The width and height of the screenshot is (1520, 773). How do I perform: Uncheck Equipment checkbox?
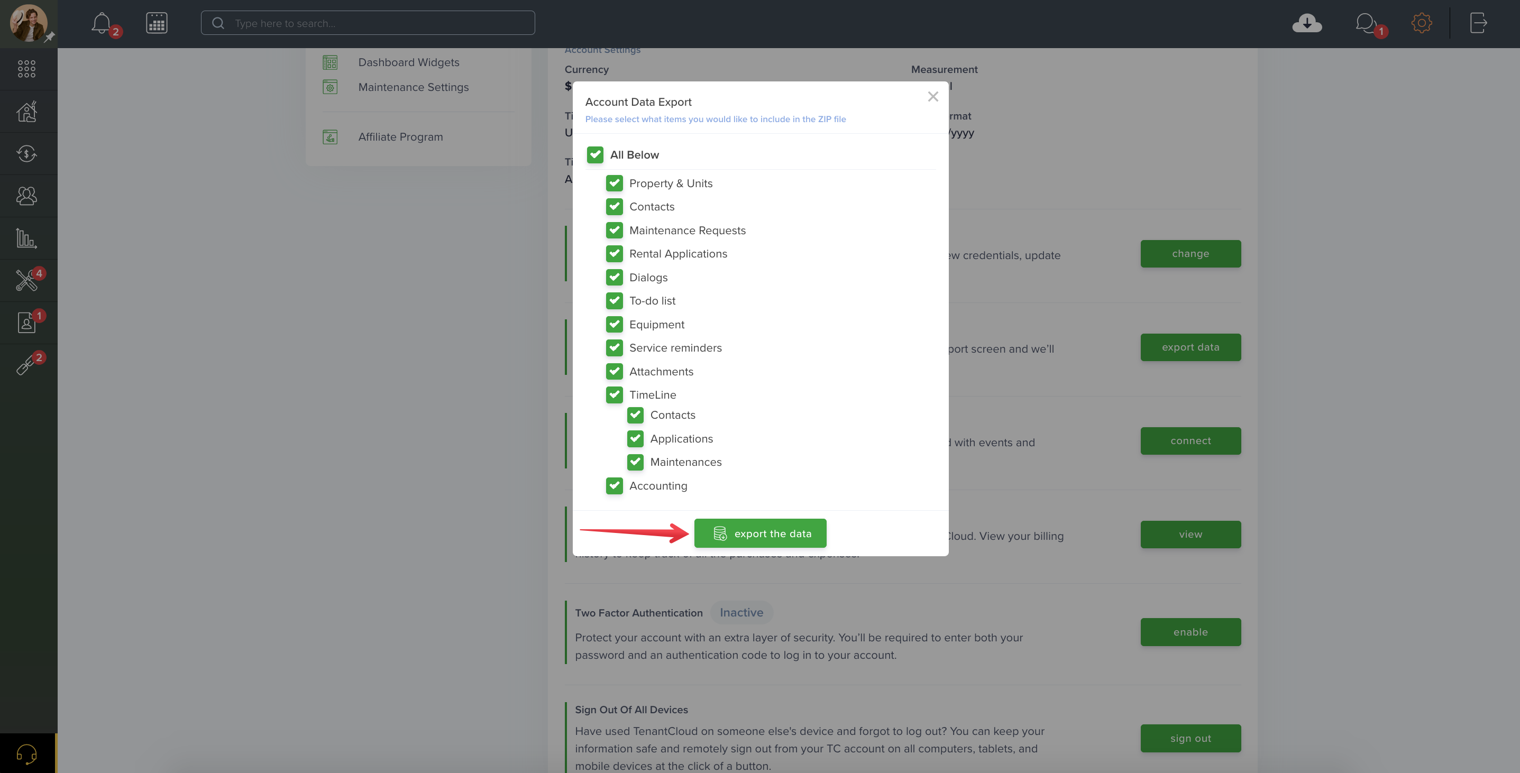tap(614, 325)
